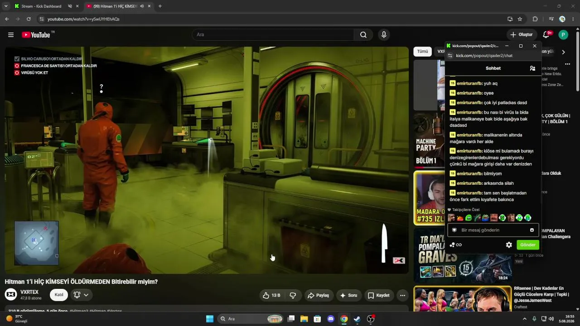
Task: Open the Windows Start menu
Action: point(210,319)
